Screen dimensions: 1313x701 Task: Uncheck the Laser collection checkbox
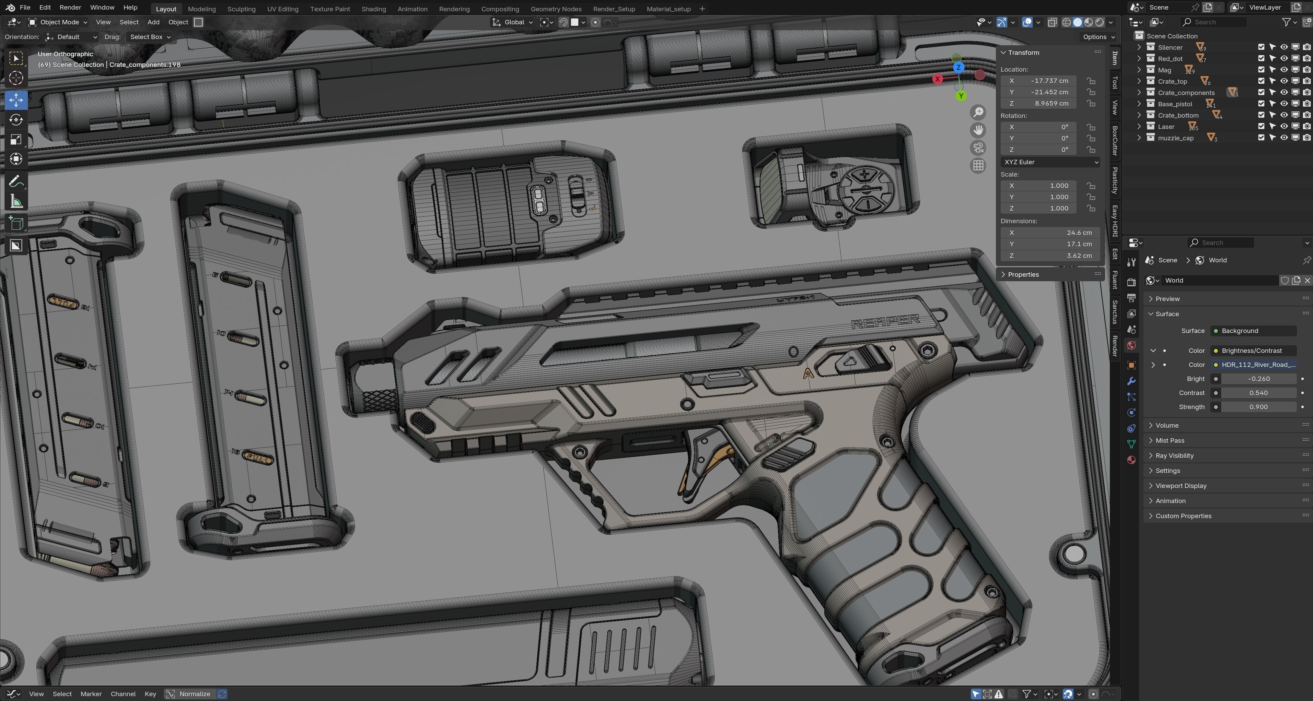tap(1262, 126)
